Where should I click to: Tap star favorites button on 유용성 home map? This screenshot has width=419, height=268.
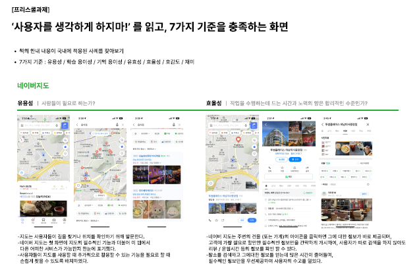pos(65,147)
